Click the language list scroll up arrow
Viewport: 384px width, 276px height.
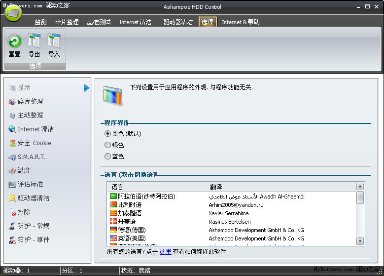pyautogui.click(x=360, y=187)
